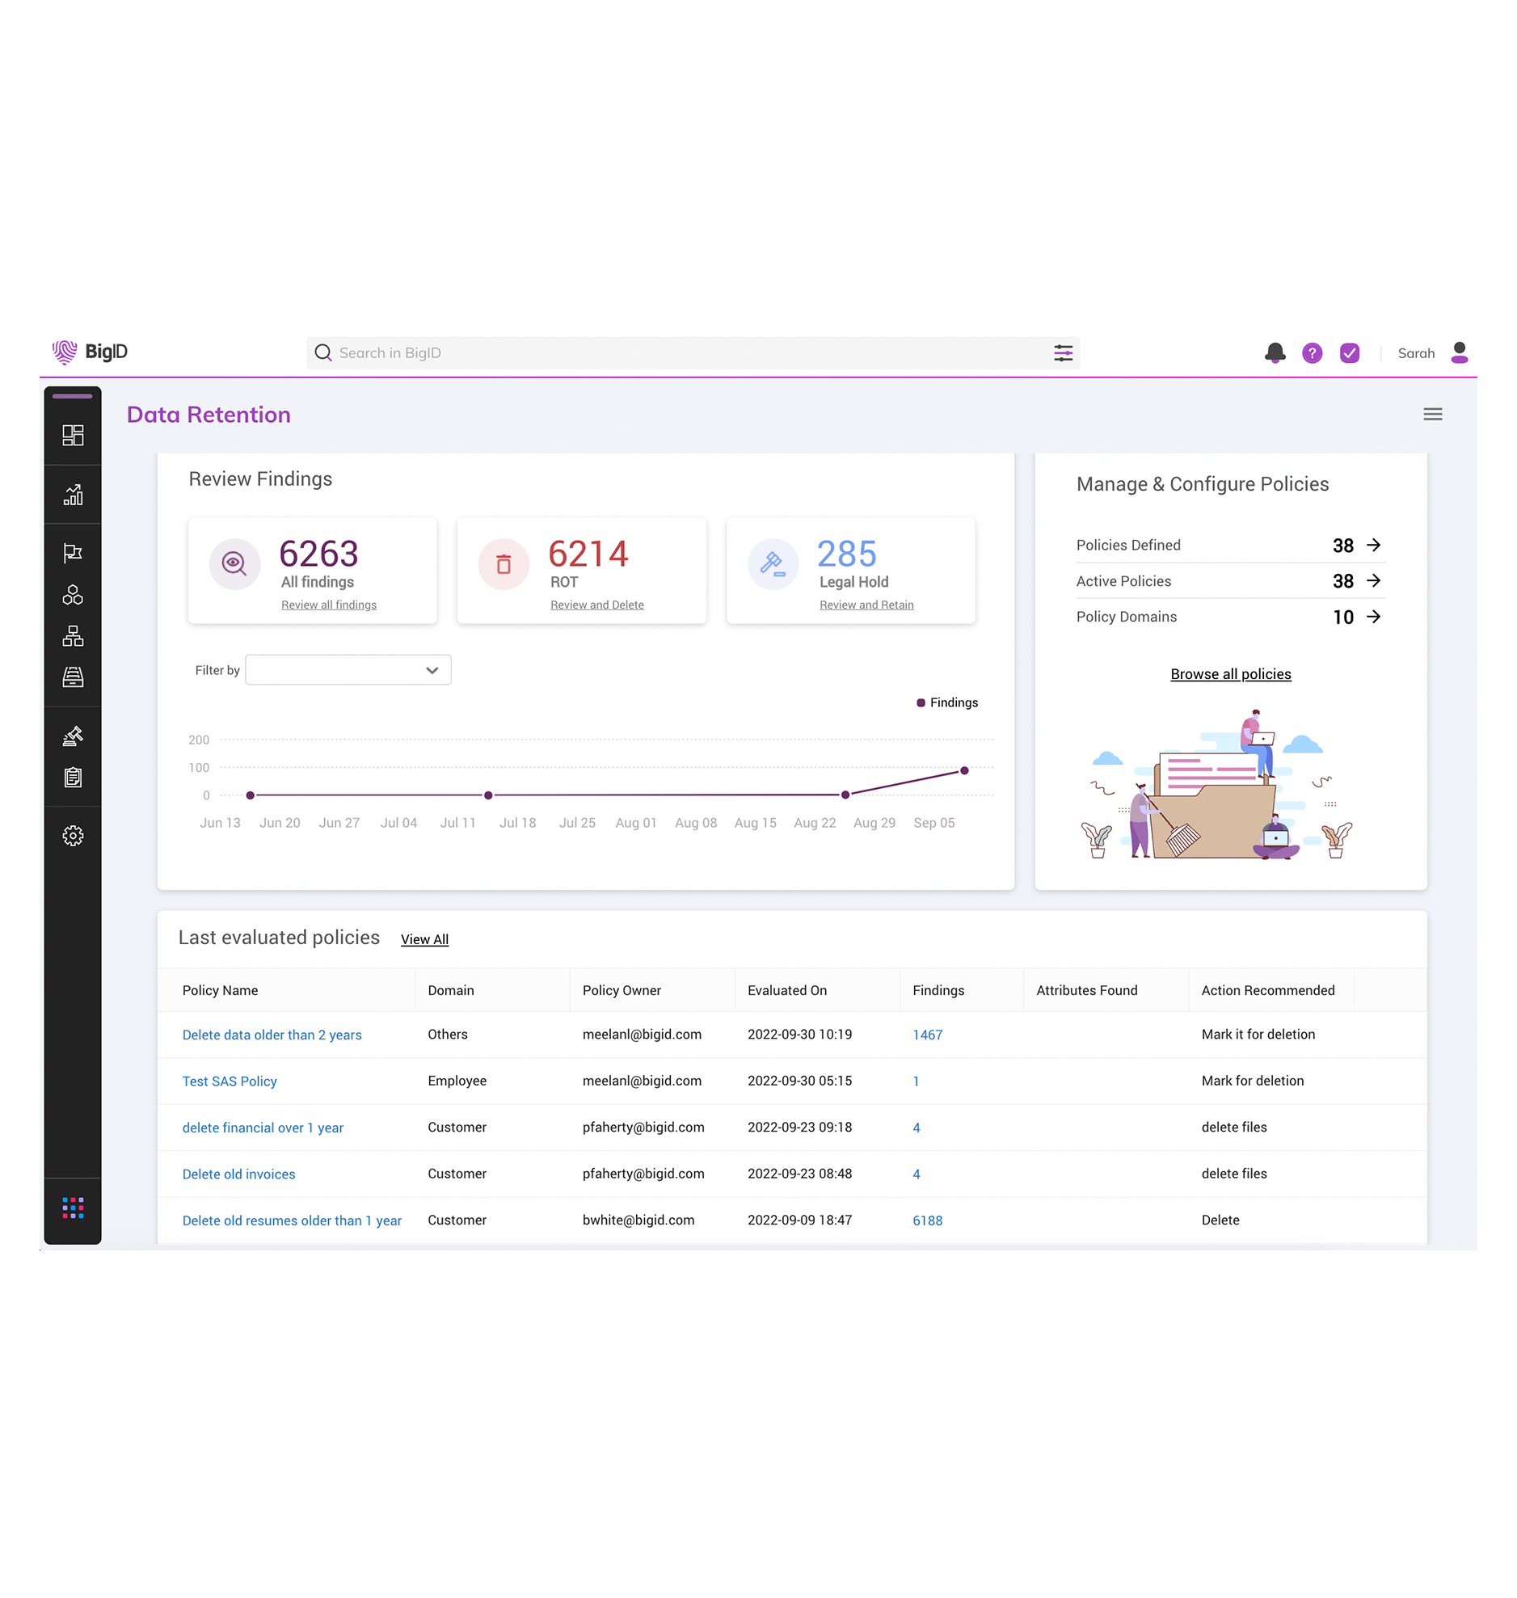Click the Sep 05 chart data point

pos(965,771)
